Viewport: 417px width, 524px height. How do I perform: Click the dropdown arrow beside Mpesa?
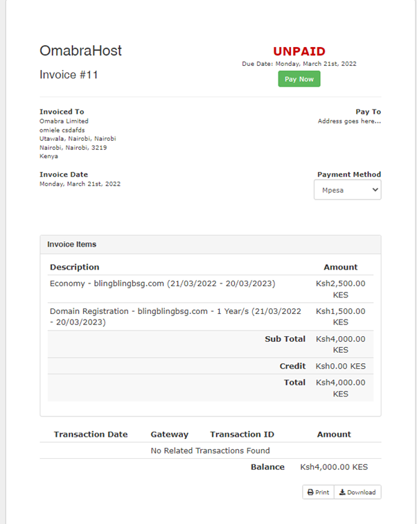375,189
